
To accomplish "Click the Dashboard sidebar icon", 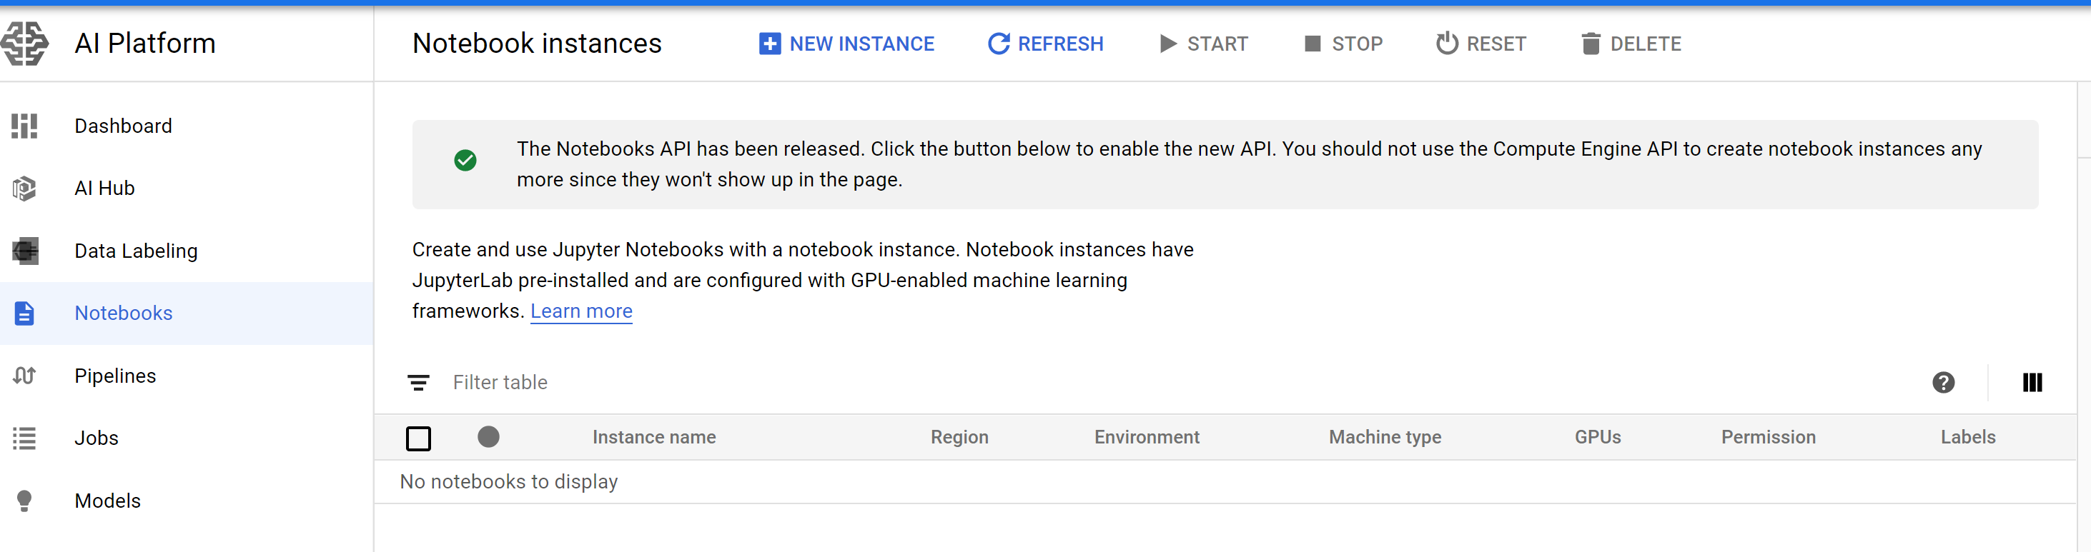I will point(24,126).
